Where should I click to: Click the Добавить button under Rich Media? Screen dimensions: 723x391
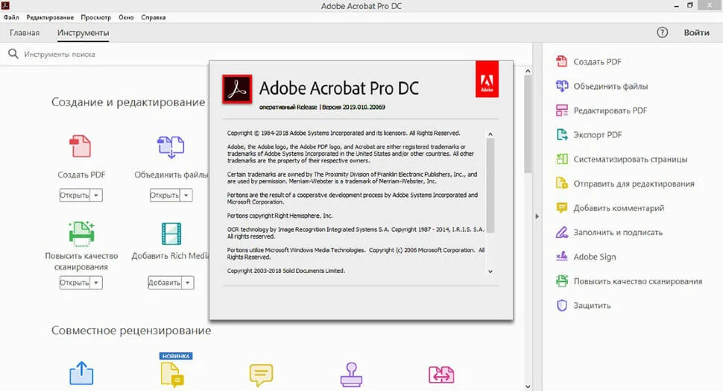[x=165, y=283]
